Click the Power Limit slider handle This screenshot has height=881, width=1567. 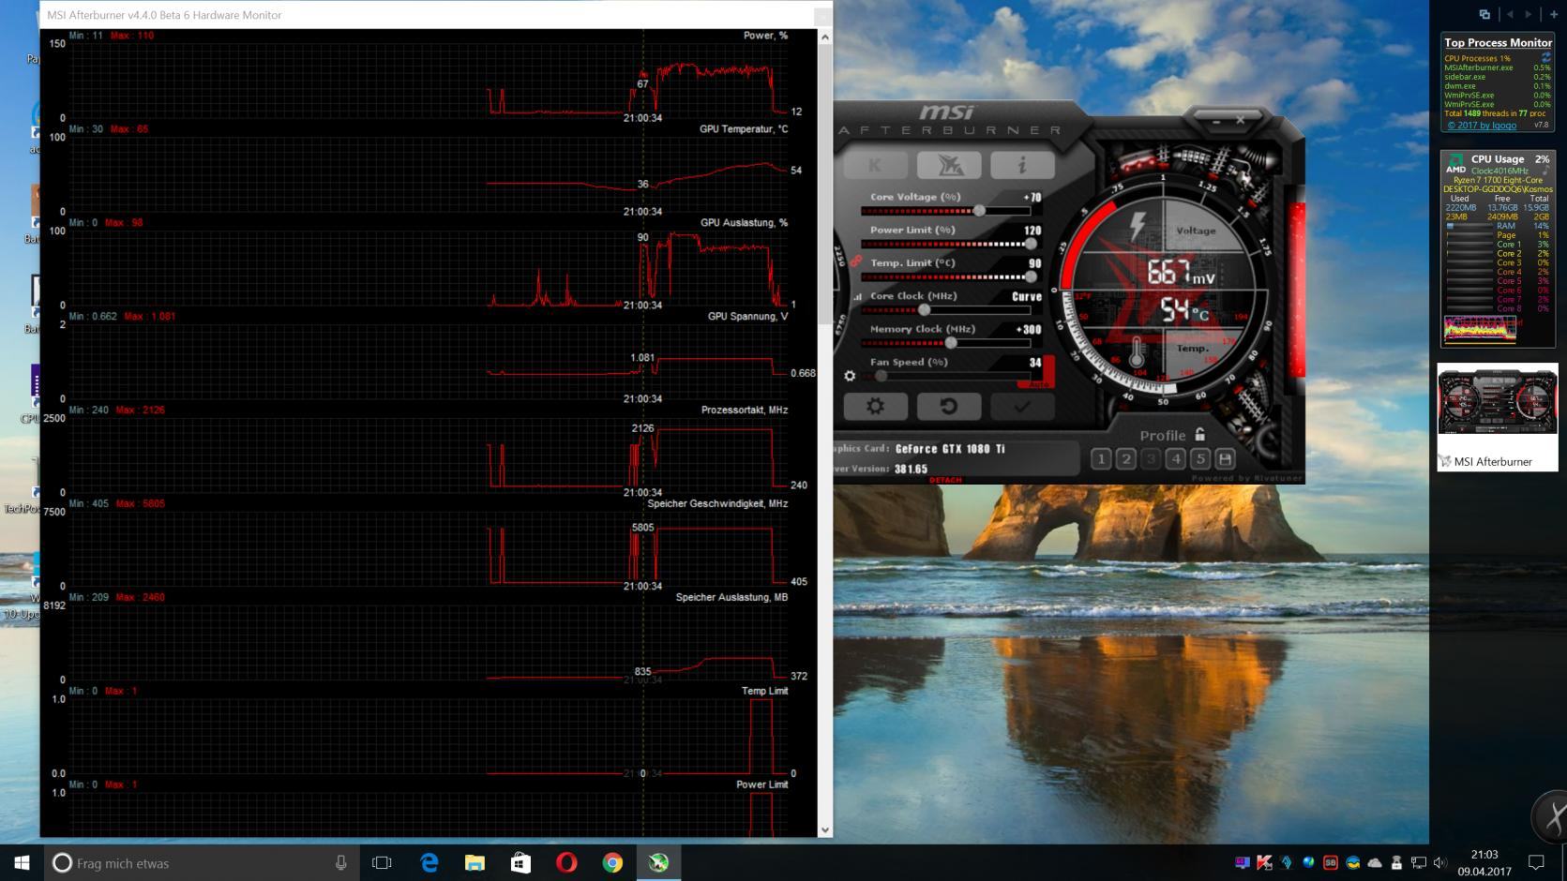pos(1032,244)
